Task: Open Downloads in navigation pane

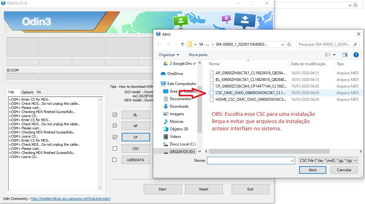Action: [x=176, y=106]
